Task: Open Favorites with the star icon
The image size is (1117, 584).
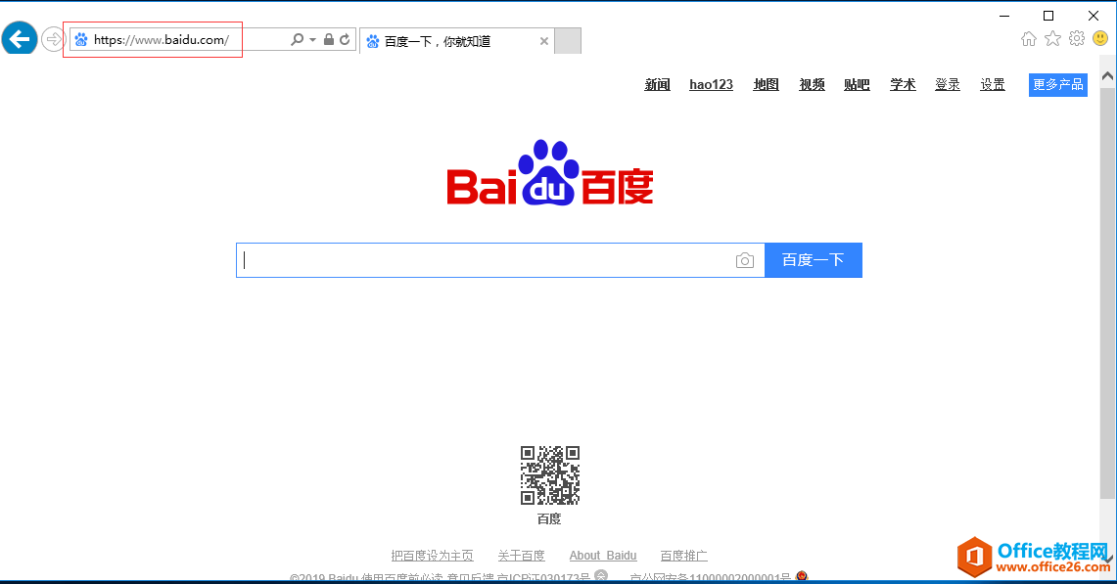Action: tap(1053, 38)
